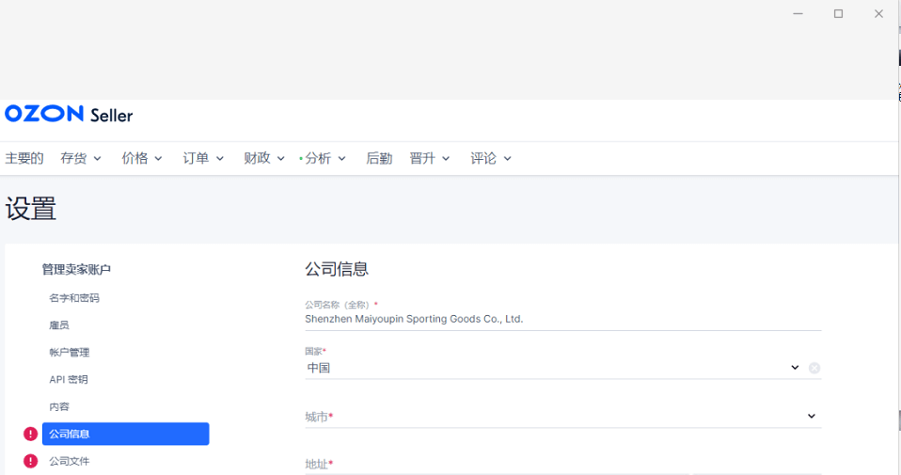The height and width of the screenshot is (475, 901).
Task: Expand the 国家 country dropdown arrow
Action: click(x=795, y=368)
